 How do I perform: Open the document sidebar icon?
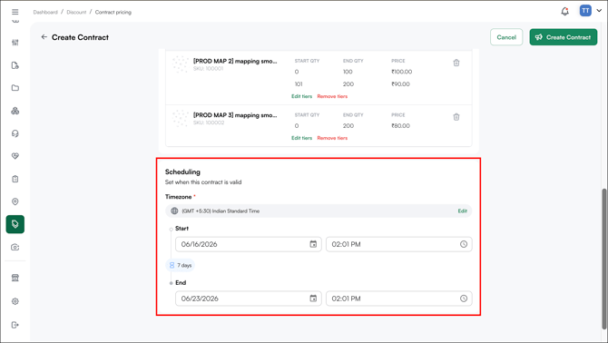tap(15, 65)
